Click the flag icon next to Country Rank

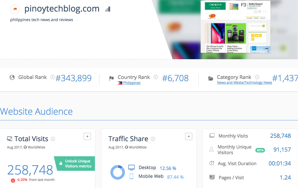(112, 78)
